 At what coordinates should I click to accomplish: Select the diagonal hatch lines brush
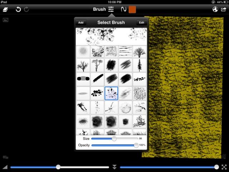[x=83, y=51]
